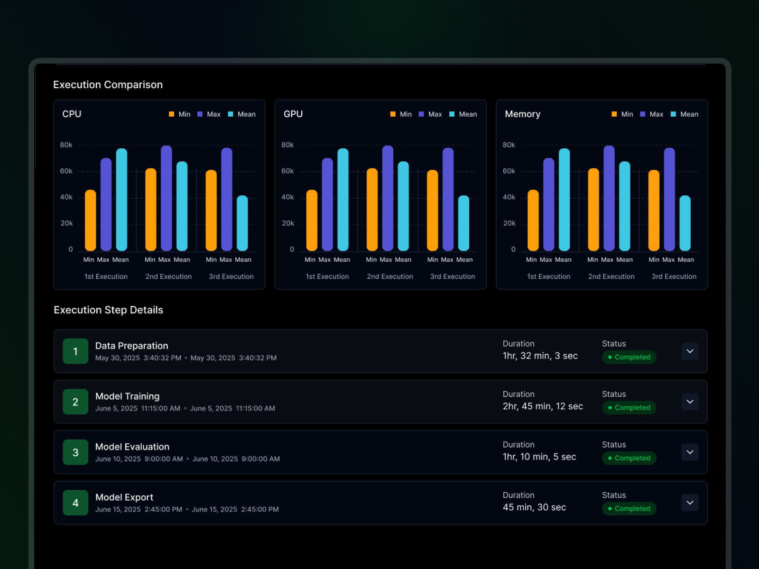Click duration '1hr, 32 min, 3 sec'
The width and height of the screenshot is (759, 569).
[540, 356]
